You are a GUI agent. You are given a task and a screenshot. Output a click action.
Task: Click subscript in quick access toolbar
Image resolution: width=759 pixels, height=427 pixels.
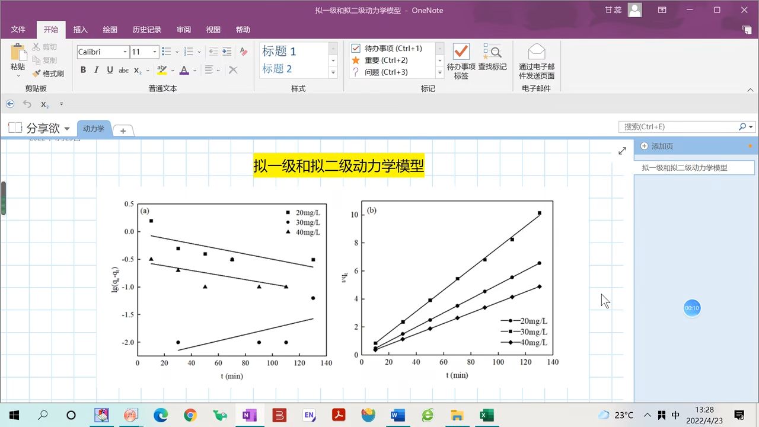click(45, 104)
